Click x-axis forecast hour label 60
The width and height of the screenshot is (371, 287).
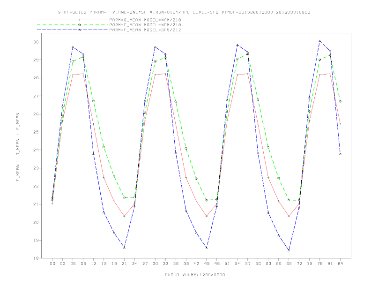[x=258, y=264]
